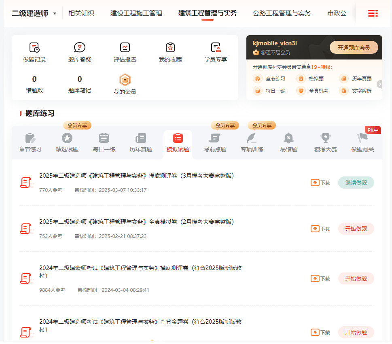392x344 pixels.
Task: Switch to the 市政公 subject tab
Action: [x=337, y=13]
